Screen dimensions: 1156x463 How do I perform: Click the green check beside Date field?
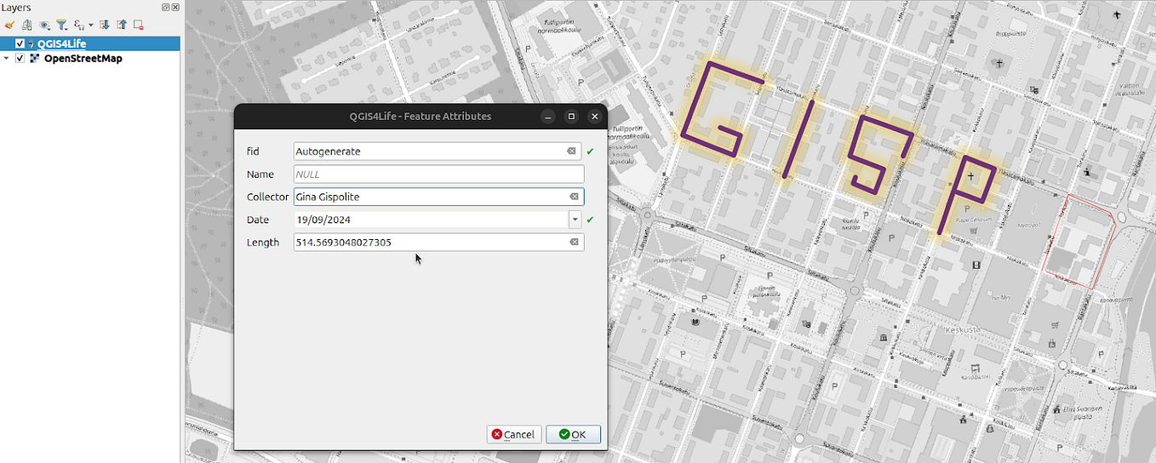(x=590, y=220)
